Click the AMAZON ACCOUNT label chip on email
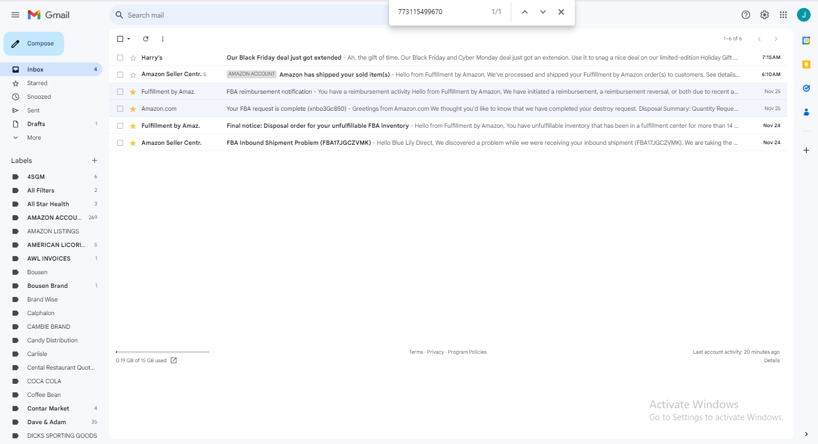818x444 pixels. 252,74
